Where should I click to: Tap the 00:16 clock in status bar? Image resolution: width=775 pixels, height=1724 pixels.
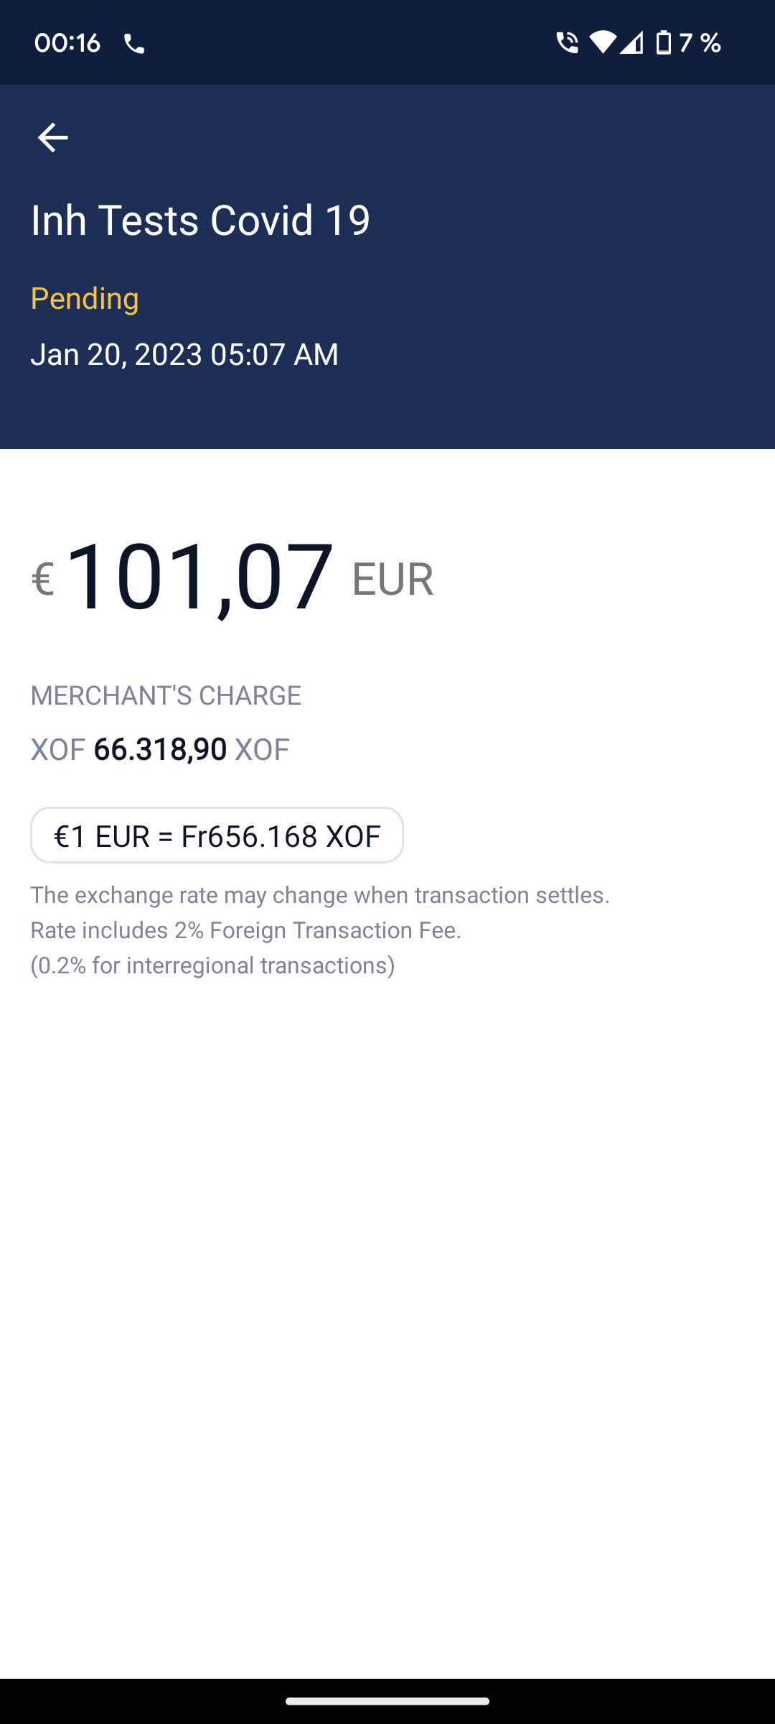67,43
